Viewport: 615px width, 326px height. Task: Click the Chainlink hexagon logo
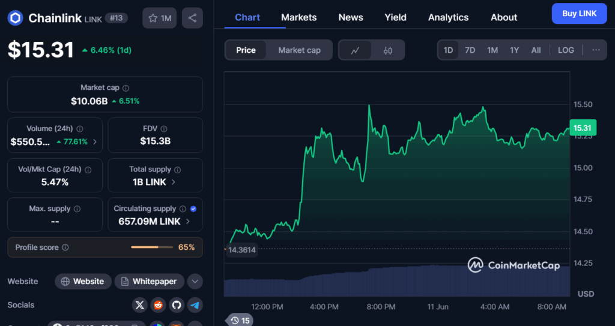tap(15, 18)
